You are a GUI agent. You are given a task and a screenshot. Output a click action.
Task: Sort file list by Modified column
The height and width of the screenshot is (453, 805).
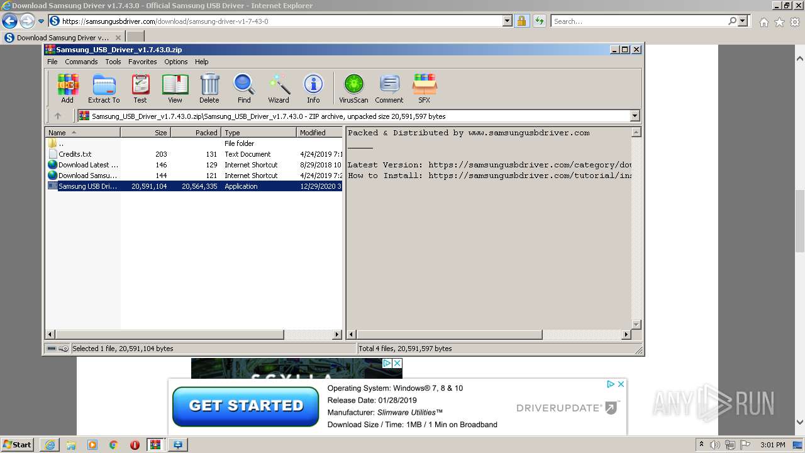319,132
